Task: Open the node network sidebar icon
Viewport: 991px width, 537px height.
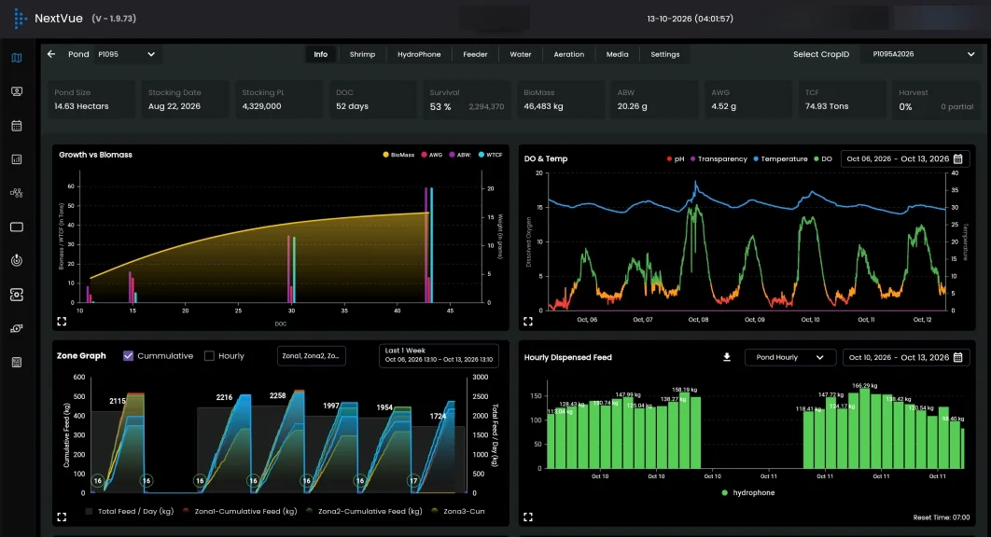Action: [x=17, y=193]
